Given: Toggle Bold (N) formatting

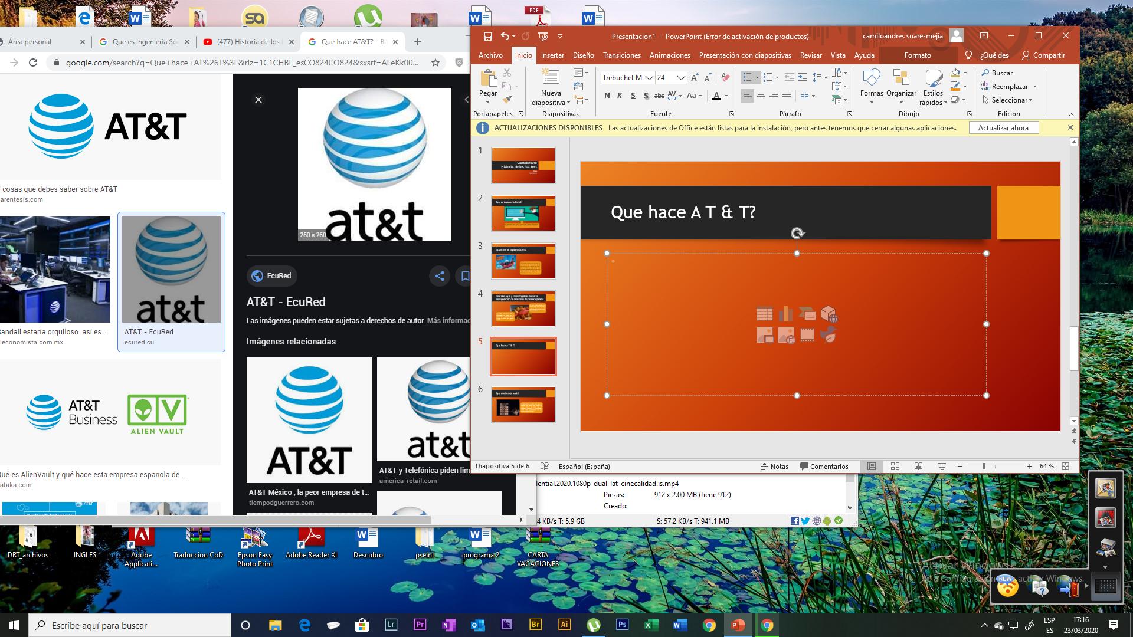Looking at the screenshot, I should click(607, 96).
